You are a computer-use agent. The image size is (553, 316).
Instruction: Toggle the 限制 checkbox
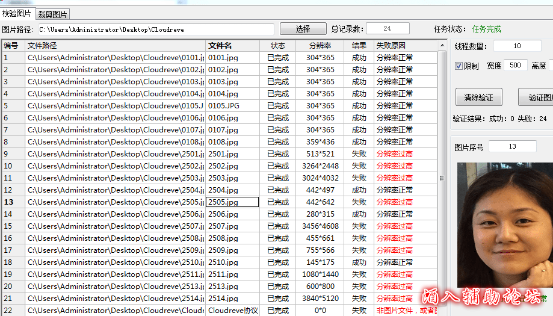coord(459,66)
